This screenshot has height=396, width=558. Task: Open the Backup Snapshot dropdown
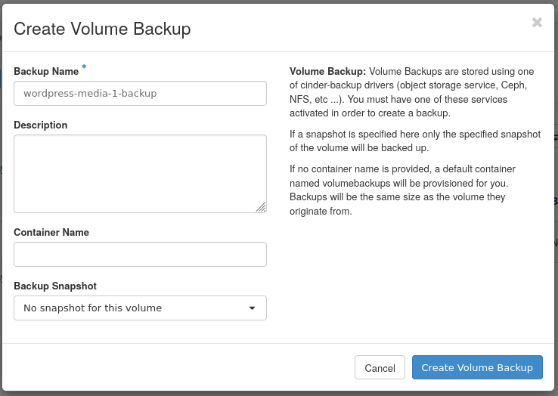click(x=140, y=308)
